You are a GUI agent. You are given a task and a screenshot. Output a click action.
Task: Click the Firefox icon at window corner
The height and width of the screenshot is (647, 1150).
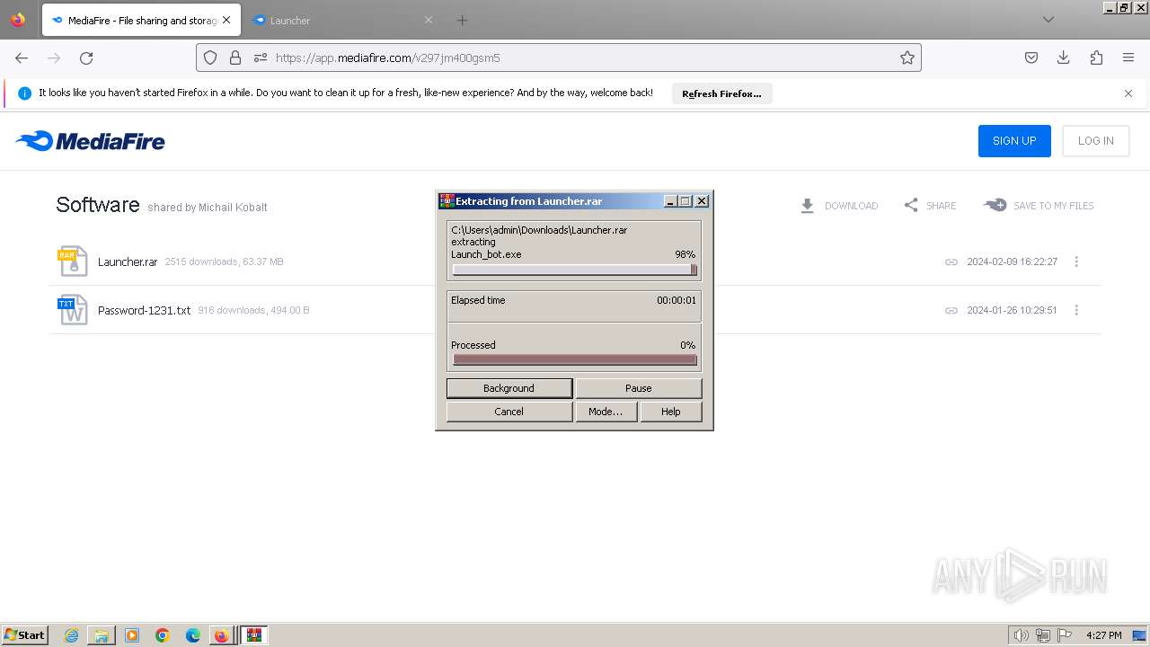click(18, 20)
